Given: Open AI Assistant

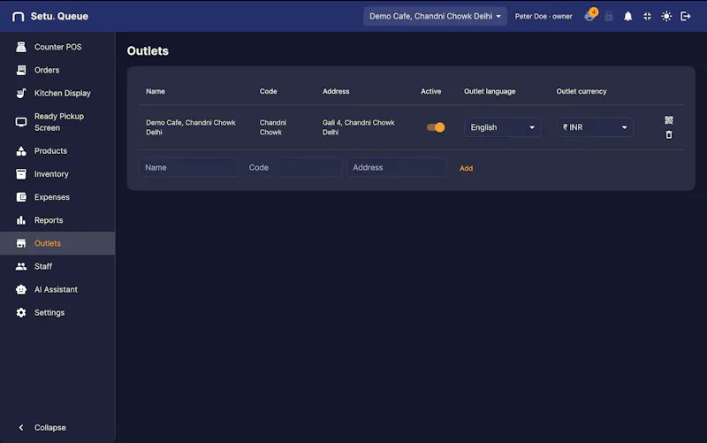Looking at the screenshot, I should point(57,290).
